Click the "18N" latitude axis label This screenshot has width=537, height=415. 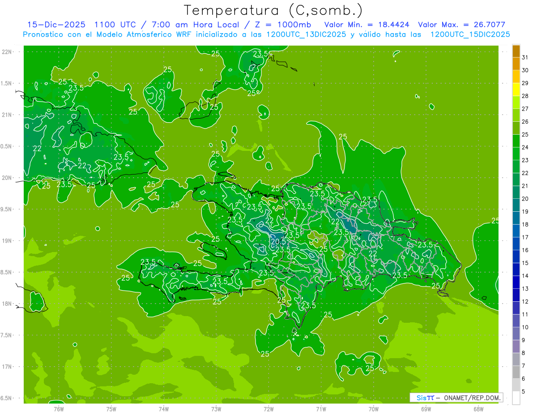coord(7,304)
